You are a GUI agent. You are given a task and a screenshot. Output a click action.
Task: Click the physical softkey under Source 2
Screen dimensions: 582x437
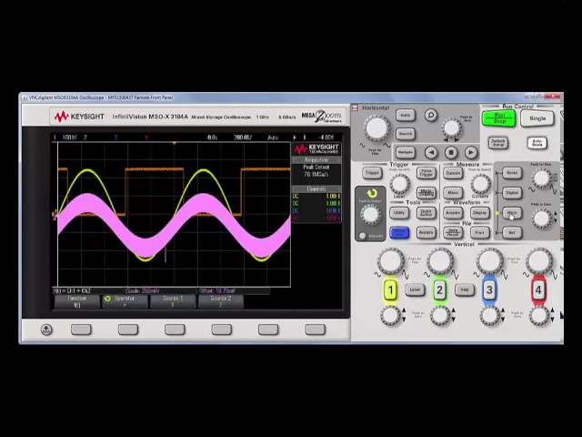coord(222,330)
